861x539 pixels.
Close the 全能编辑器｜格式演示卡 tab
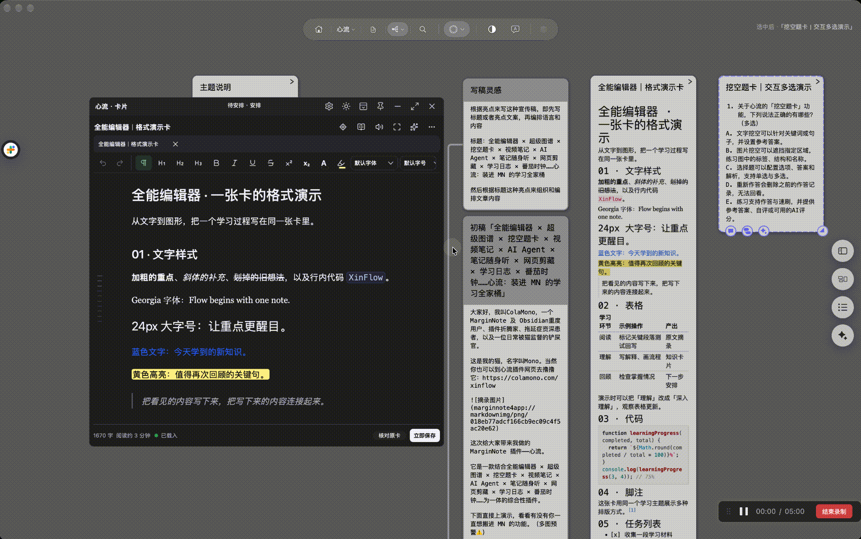click(175, 144)
